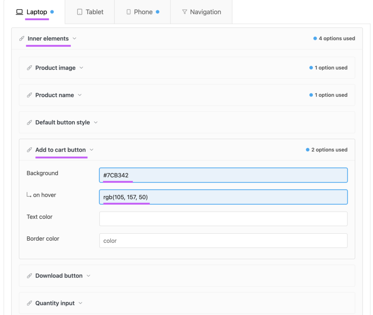Open the Navigation tab
Screen dimensions: 373x315
click(201, 12)
